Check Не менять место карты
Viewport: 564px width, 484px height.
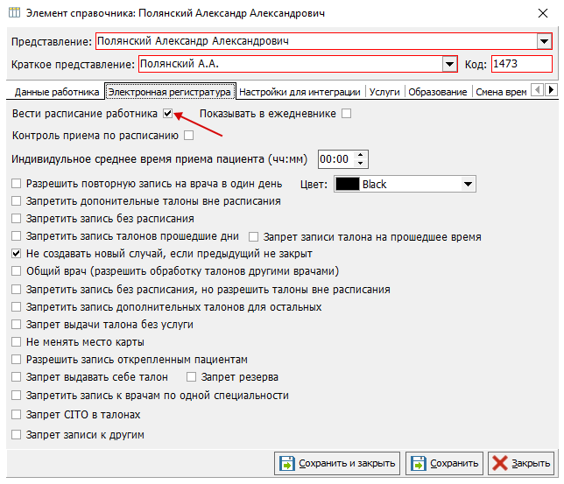(16, 342)
